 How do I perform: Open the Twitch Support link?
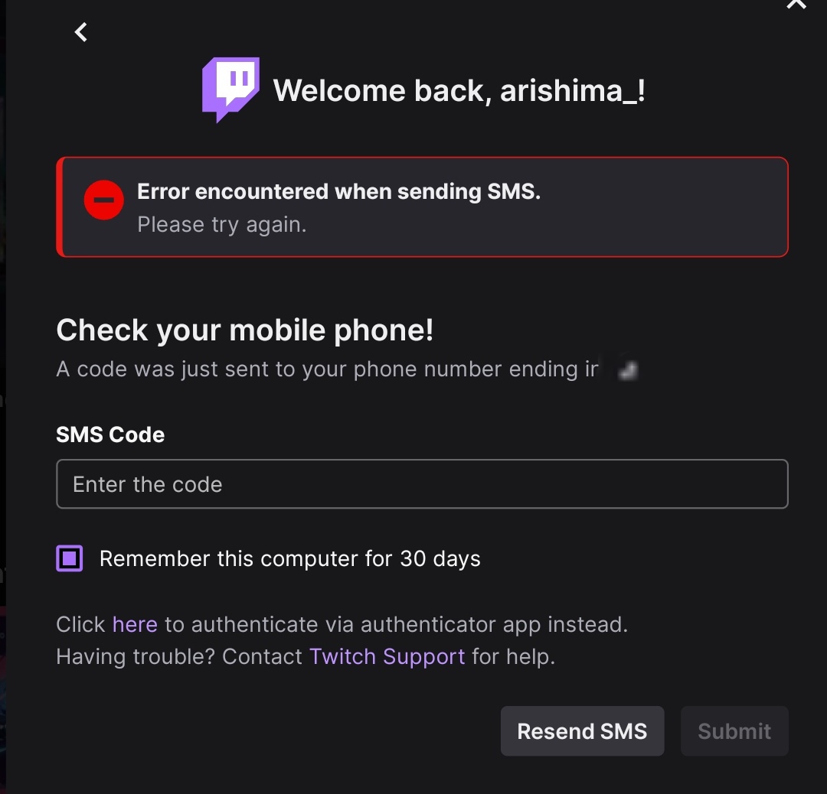(x=387, y=656)
